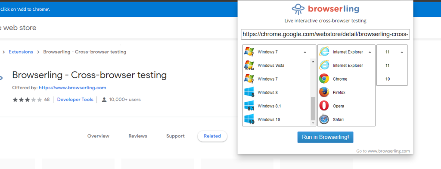This screenshot has width=441, height=169.
Task: Click the Browserling UFO logo
Action: tap(298, 9)
